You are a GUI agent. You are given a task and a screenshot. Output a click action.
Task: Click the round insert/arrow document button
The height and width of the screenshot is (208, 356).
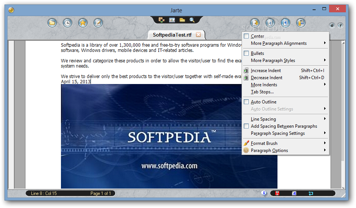255,23
